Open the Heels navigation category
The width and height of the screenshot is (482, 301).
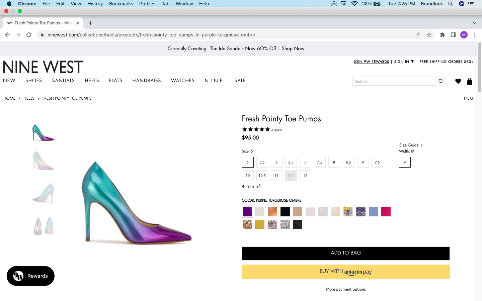point(92,81)
